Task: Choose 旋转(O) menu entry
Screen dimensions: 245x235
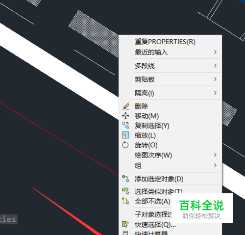Action: tap(171, 145)
